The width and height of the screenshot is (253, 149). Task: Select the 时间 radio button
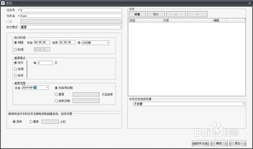[15, 49]
